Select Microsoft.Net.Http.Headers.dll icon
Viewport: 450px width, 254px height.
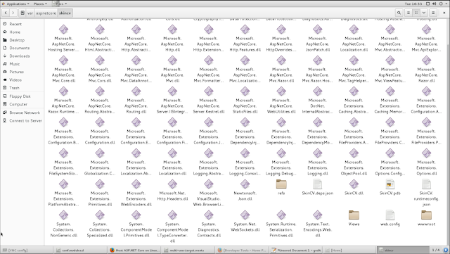pos(172,184)
